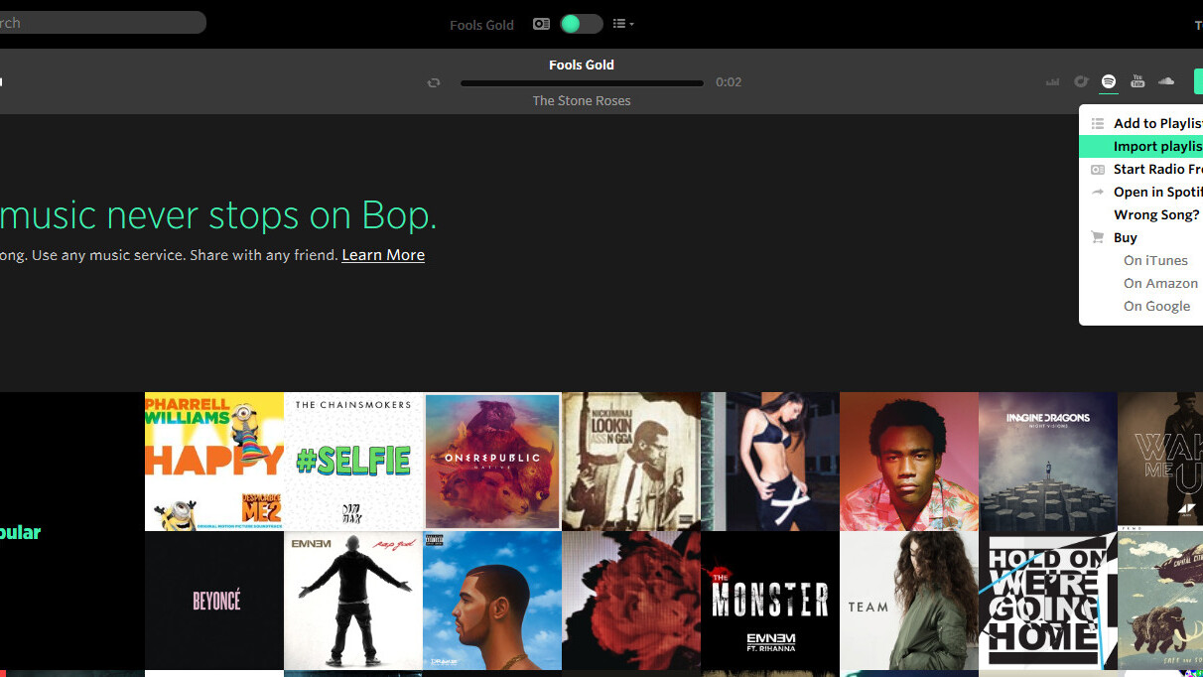This screenshot has width=1203, height=677.
Task: Open the Learn More link
Action: pyautogui.click(x=383, y=255)
